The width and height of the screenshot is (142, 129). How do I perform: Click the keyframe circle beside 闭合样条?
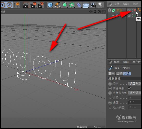(110, 88)
